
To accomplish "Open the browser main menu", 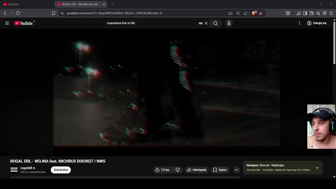I will pos(331,13).
